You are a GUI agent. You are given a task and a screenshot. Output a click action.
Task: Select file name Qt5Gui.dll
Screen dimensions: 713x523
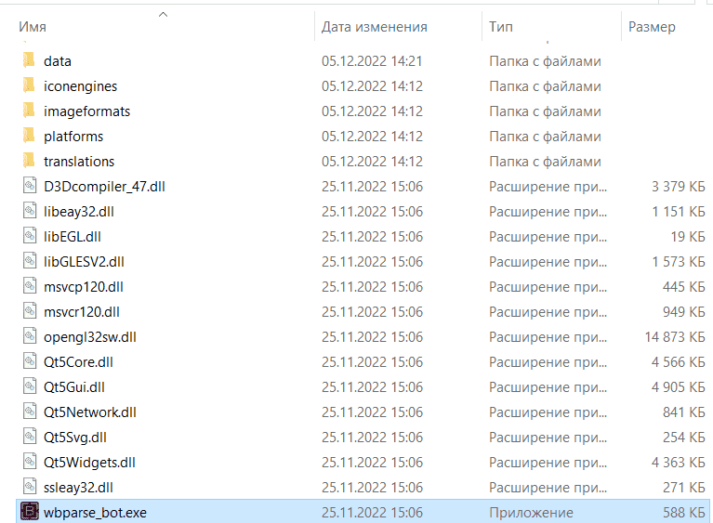pos(74,387)
